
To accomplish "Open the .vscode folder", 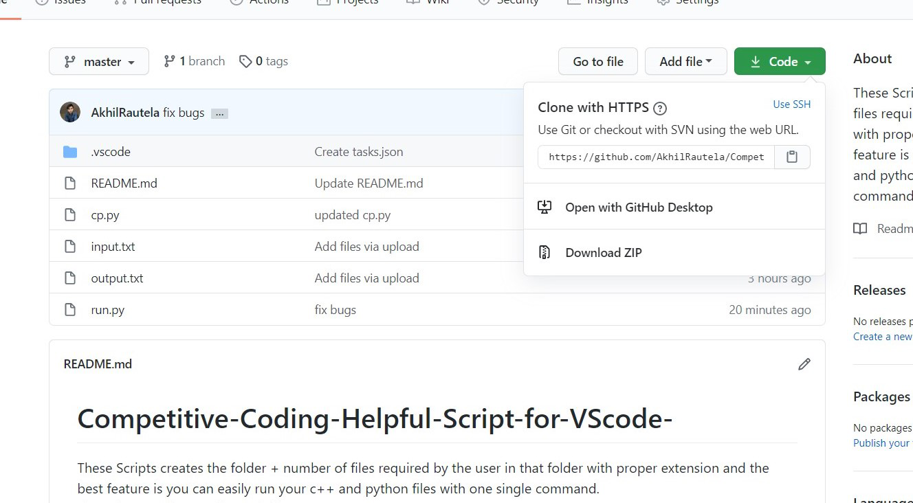I will pos(111,152).
